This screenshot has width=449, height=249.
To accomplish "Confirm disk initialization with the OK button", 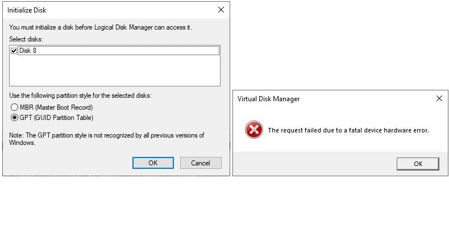I will pos(153,163).
